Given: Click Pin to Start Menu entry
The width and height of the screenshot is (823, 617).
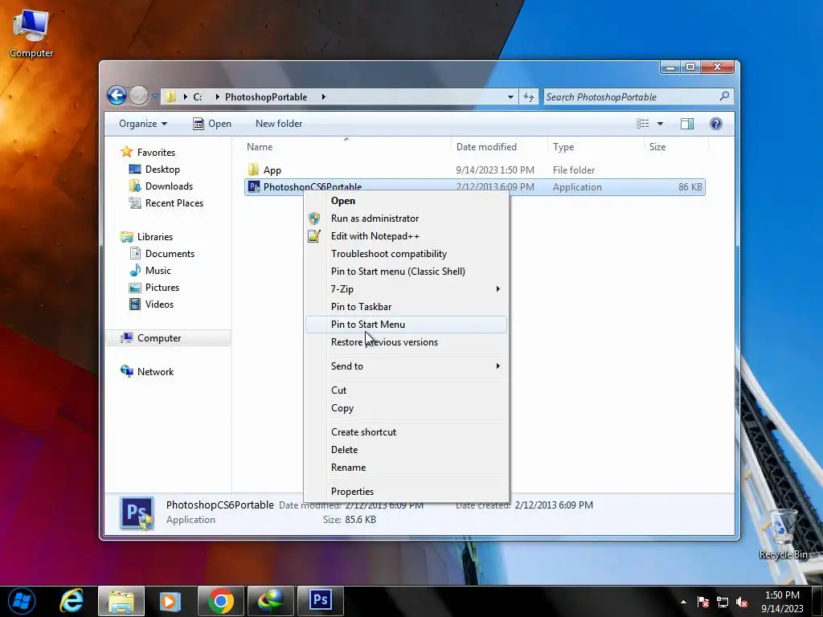Looking at the screenshot, I should [406, 325].
